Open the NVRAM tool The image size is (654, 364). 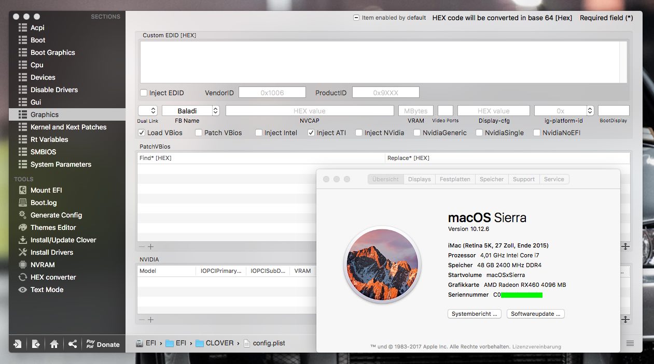click(x=67, y=265)
